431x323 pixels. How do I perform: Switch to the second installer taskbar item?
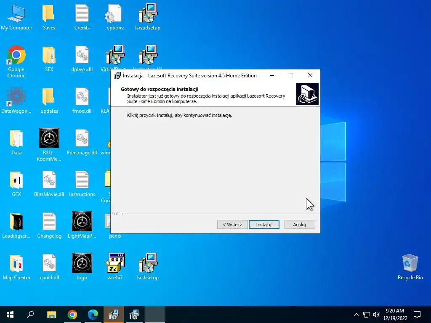(134, 315)
